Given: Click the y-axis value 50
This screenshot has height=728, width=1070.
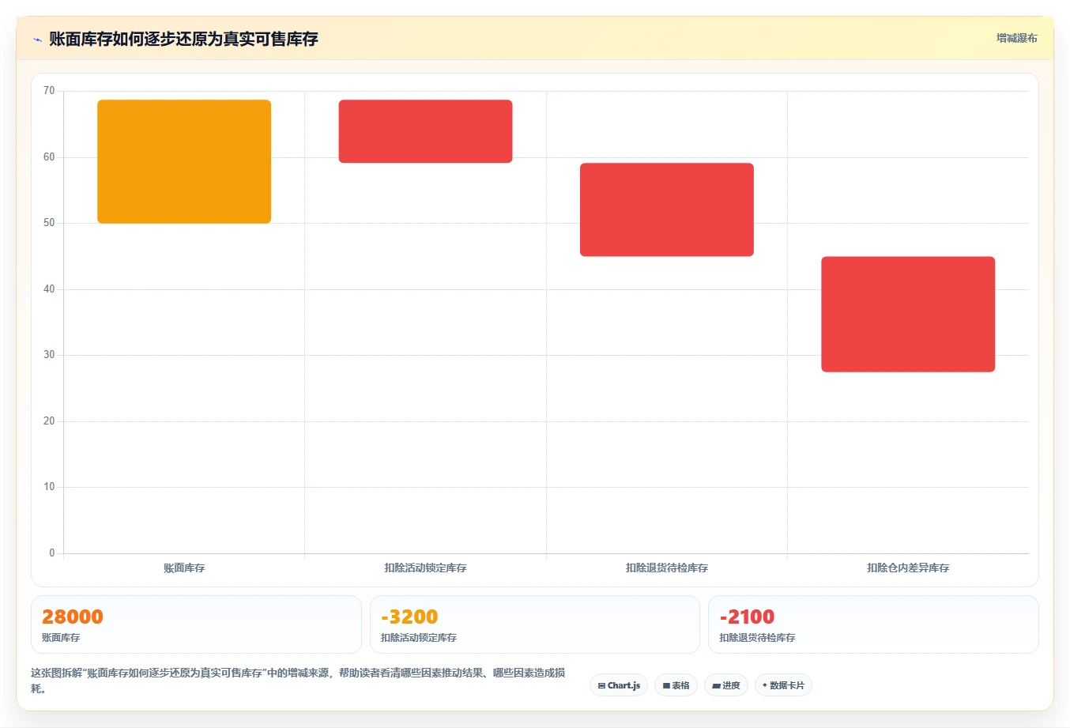Looking at the screenshot, I should click(49, 223).
